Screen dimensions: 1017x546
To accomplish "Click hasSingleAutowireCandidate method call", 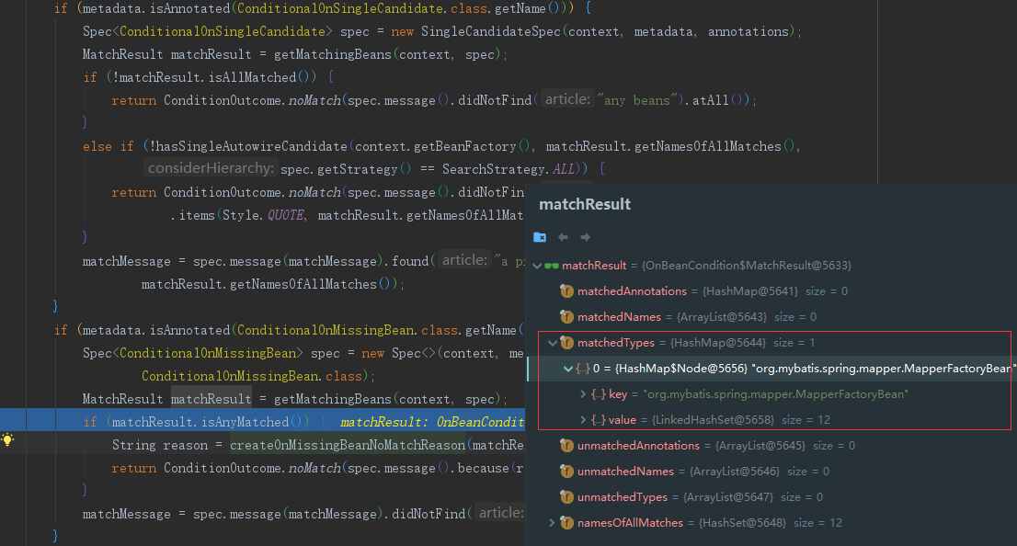I will tap(251, 146).
